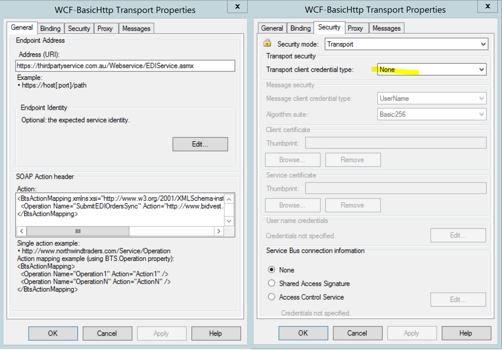Select the None Service Bus radio button
The height and width of the screenshot is (350, 502).
click(x=272, y=270)
